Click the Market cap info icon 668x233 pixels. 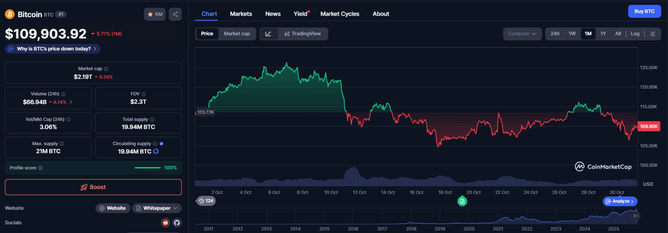[106, 69]
